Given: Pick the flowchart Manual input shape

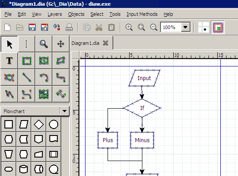Looking at the screenshot, I should coord(39,154).
